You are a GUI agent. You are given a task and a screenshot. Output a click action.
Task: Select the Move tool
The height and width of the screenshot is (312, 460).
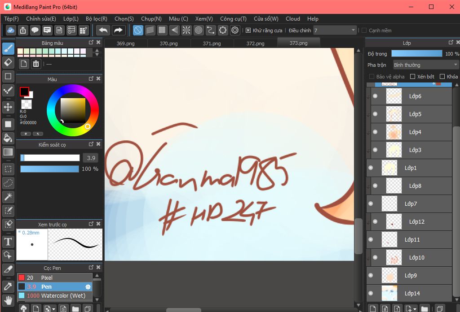tap(8, 107)
